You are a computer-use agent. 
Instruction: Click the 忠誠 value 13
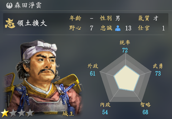128,28
